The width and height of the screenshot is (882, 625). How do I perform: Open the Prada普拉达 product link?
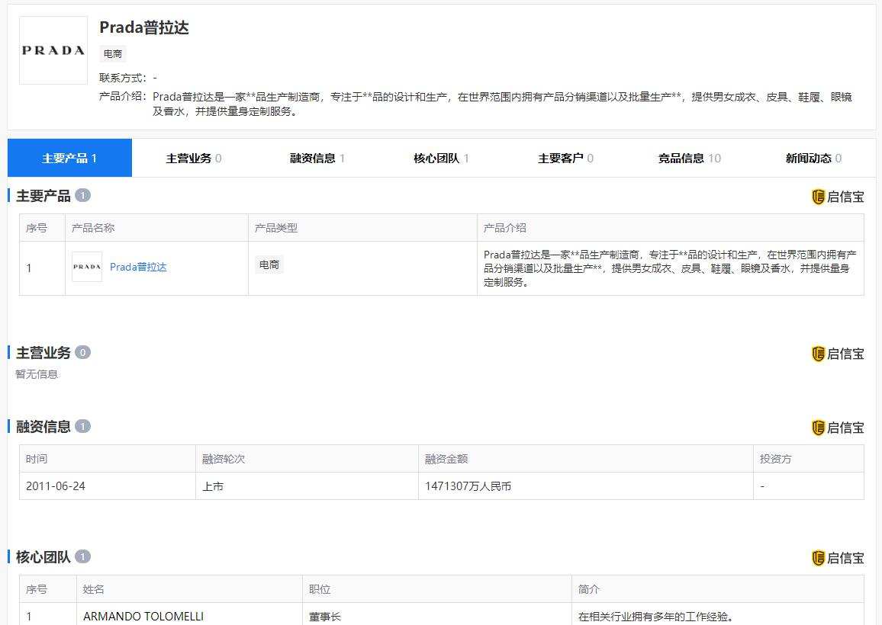[138, 267]
